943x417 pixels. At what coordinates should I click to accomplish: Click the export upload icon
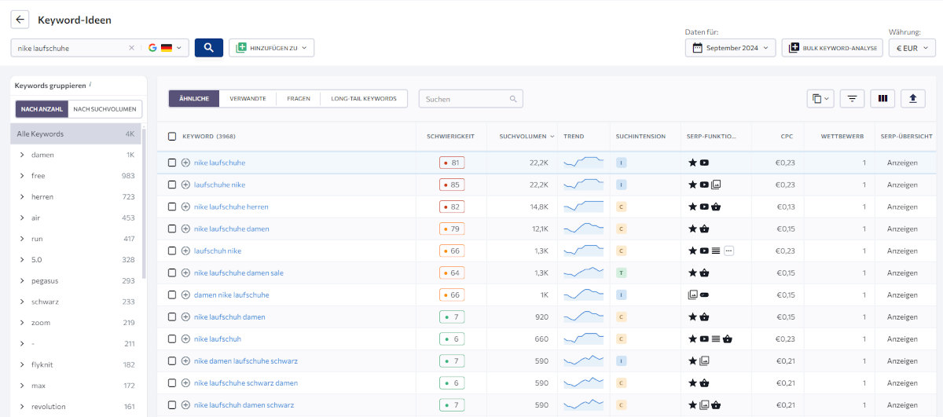click(913, 98)
